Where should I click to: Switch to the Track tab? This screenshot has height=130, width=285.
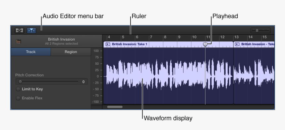point(31,52)
